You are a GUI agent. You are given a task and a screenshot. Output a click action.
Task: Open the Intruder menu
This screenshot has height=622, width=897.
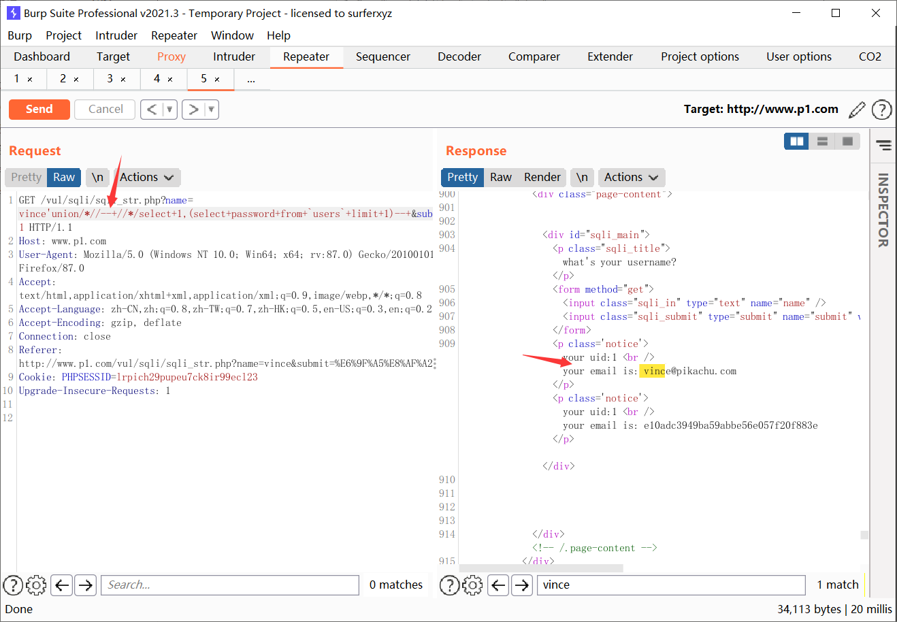(116, 35)
